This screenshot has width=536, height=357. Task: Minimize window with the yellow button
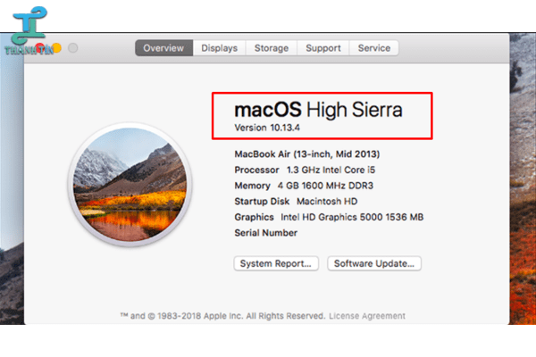click(x=56, y=48)
